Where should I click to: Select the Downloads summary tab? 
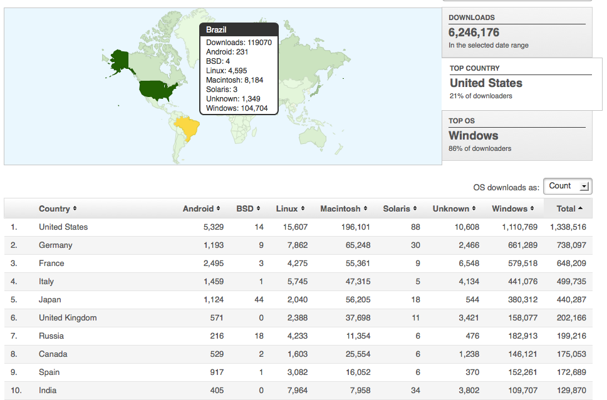[x=517, y=33]
